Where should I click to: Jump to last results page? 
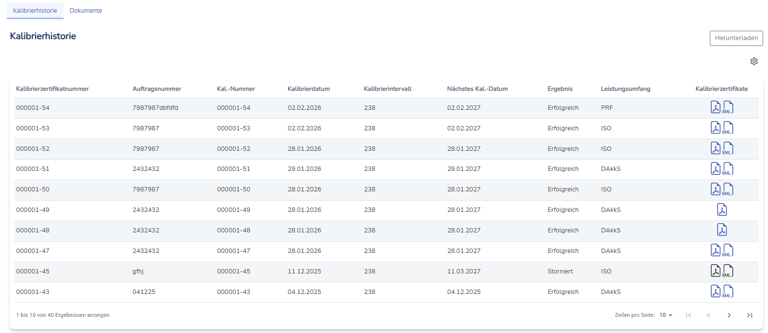(749, 315)
